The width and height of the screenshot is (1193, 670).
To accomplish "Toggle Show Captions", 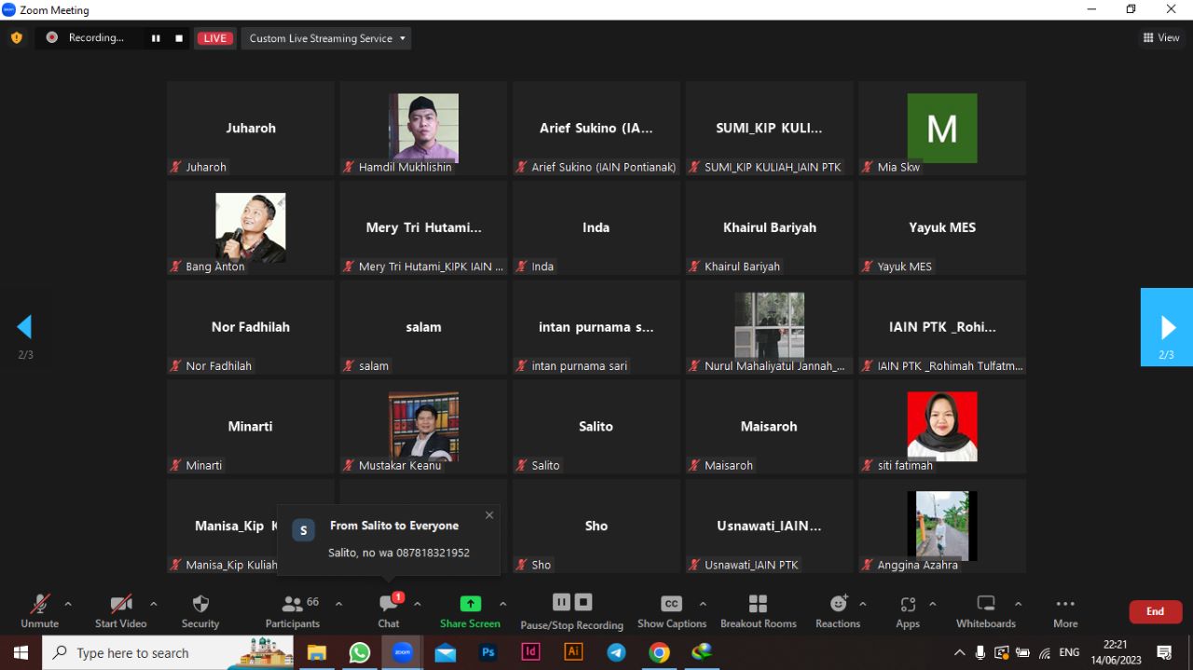I will [x=671, y=610].
